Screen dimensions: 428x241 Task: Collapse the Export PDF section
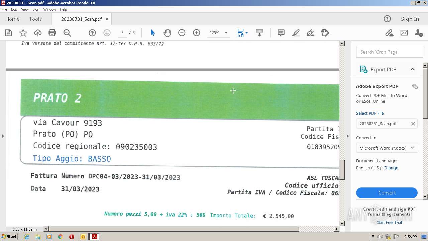click(x=413, y=69)
